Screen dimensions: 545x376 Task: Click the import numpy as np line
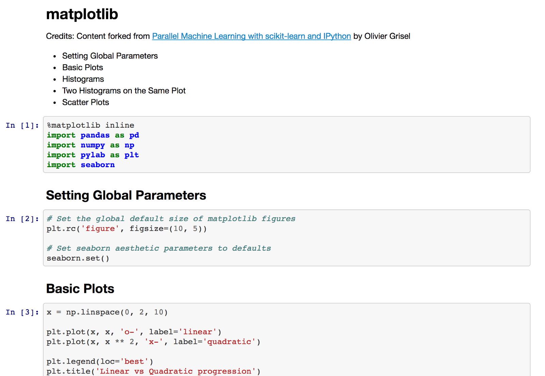click(x=90, y=145)
